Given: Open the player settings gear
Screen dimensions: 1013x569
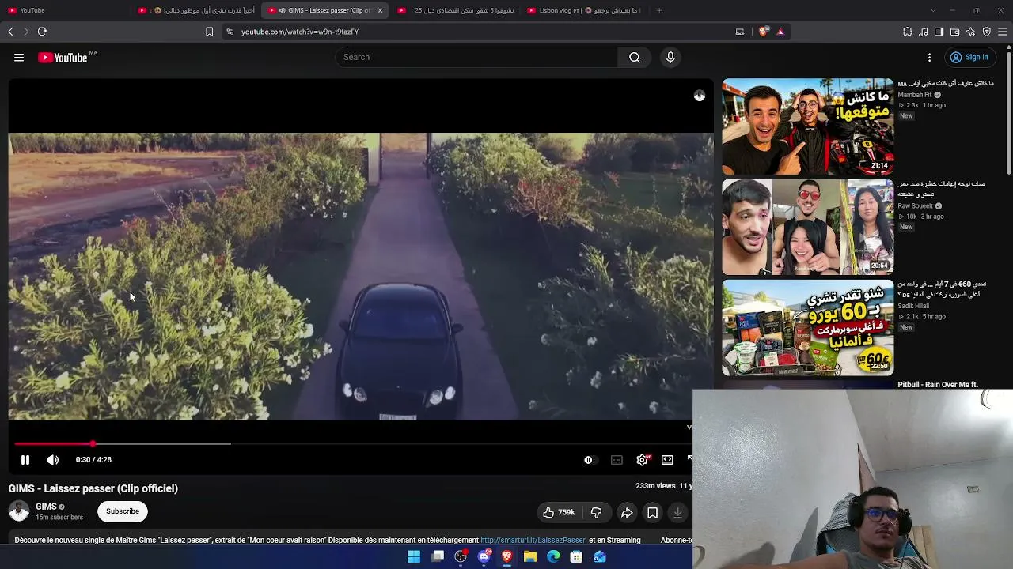Looking at the screenshot, I should pos(642,460).
